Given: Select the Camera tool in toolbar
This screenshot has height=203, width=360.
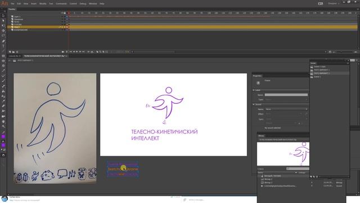Looking at the screenshot, I should click(x=3, y=116).
